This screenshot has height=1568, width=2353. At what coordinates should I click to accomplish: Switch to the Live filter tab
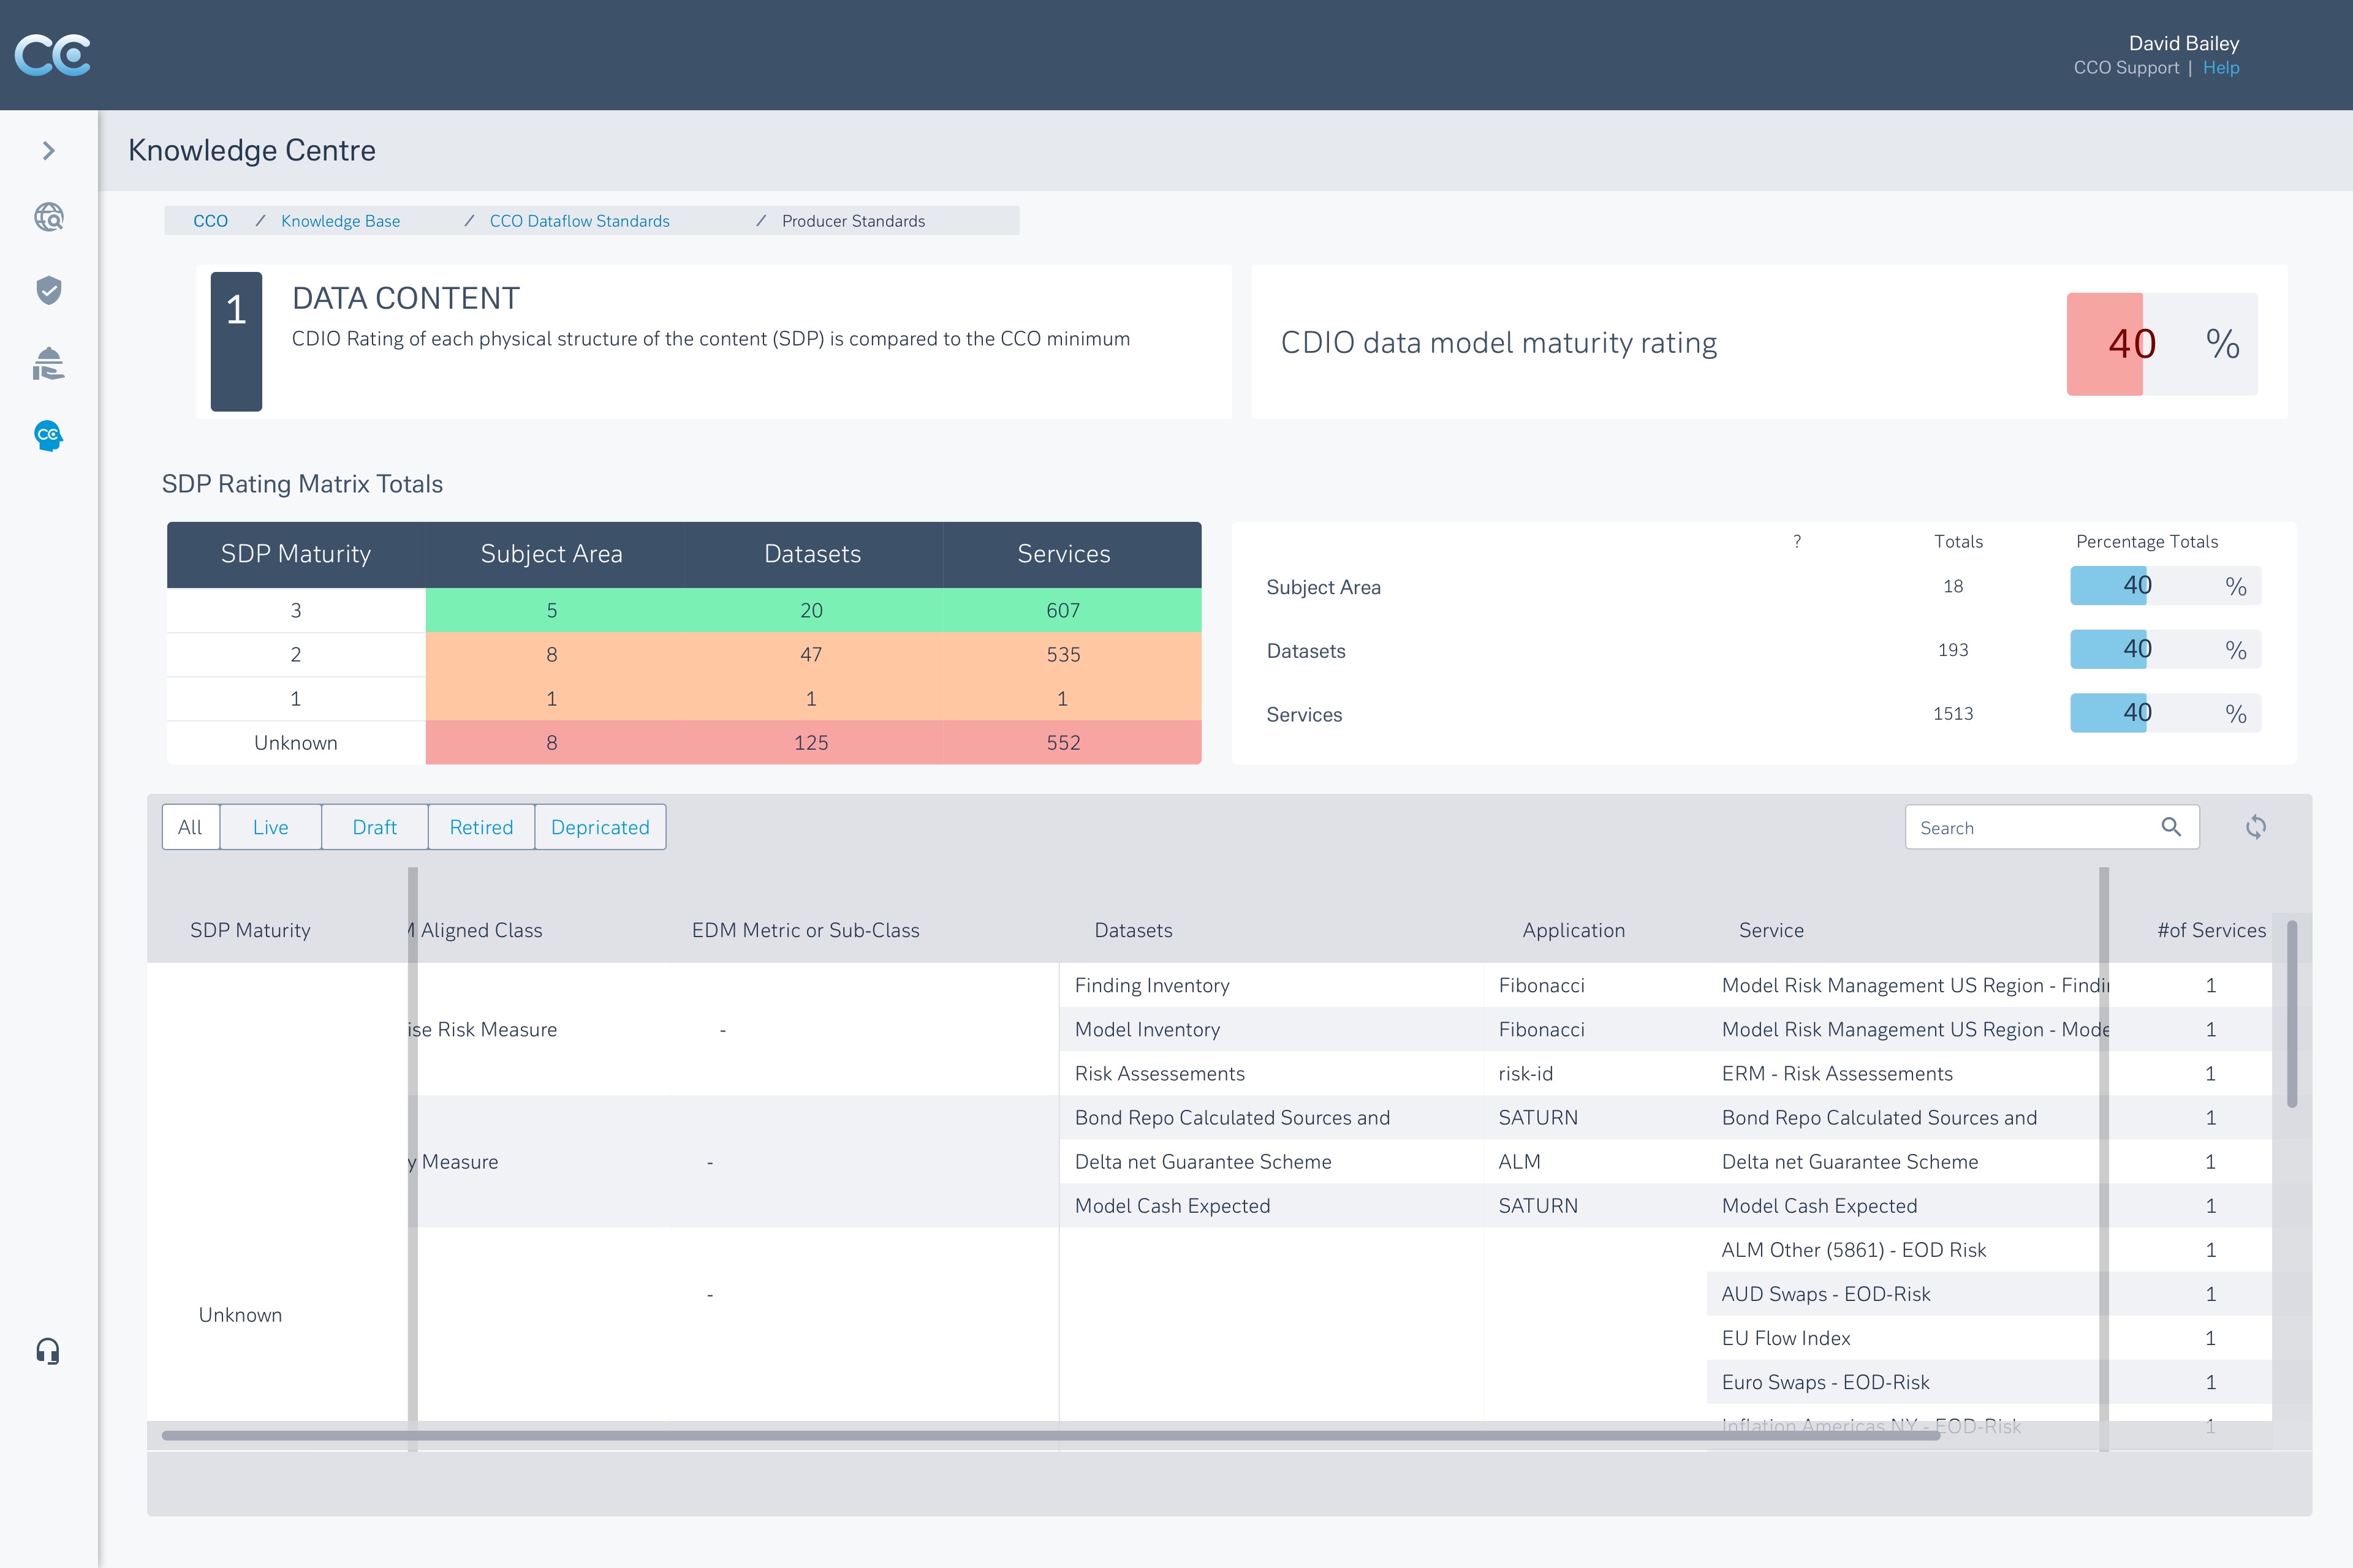click(x=270, y=827)
